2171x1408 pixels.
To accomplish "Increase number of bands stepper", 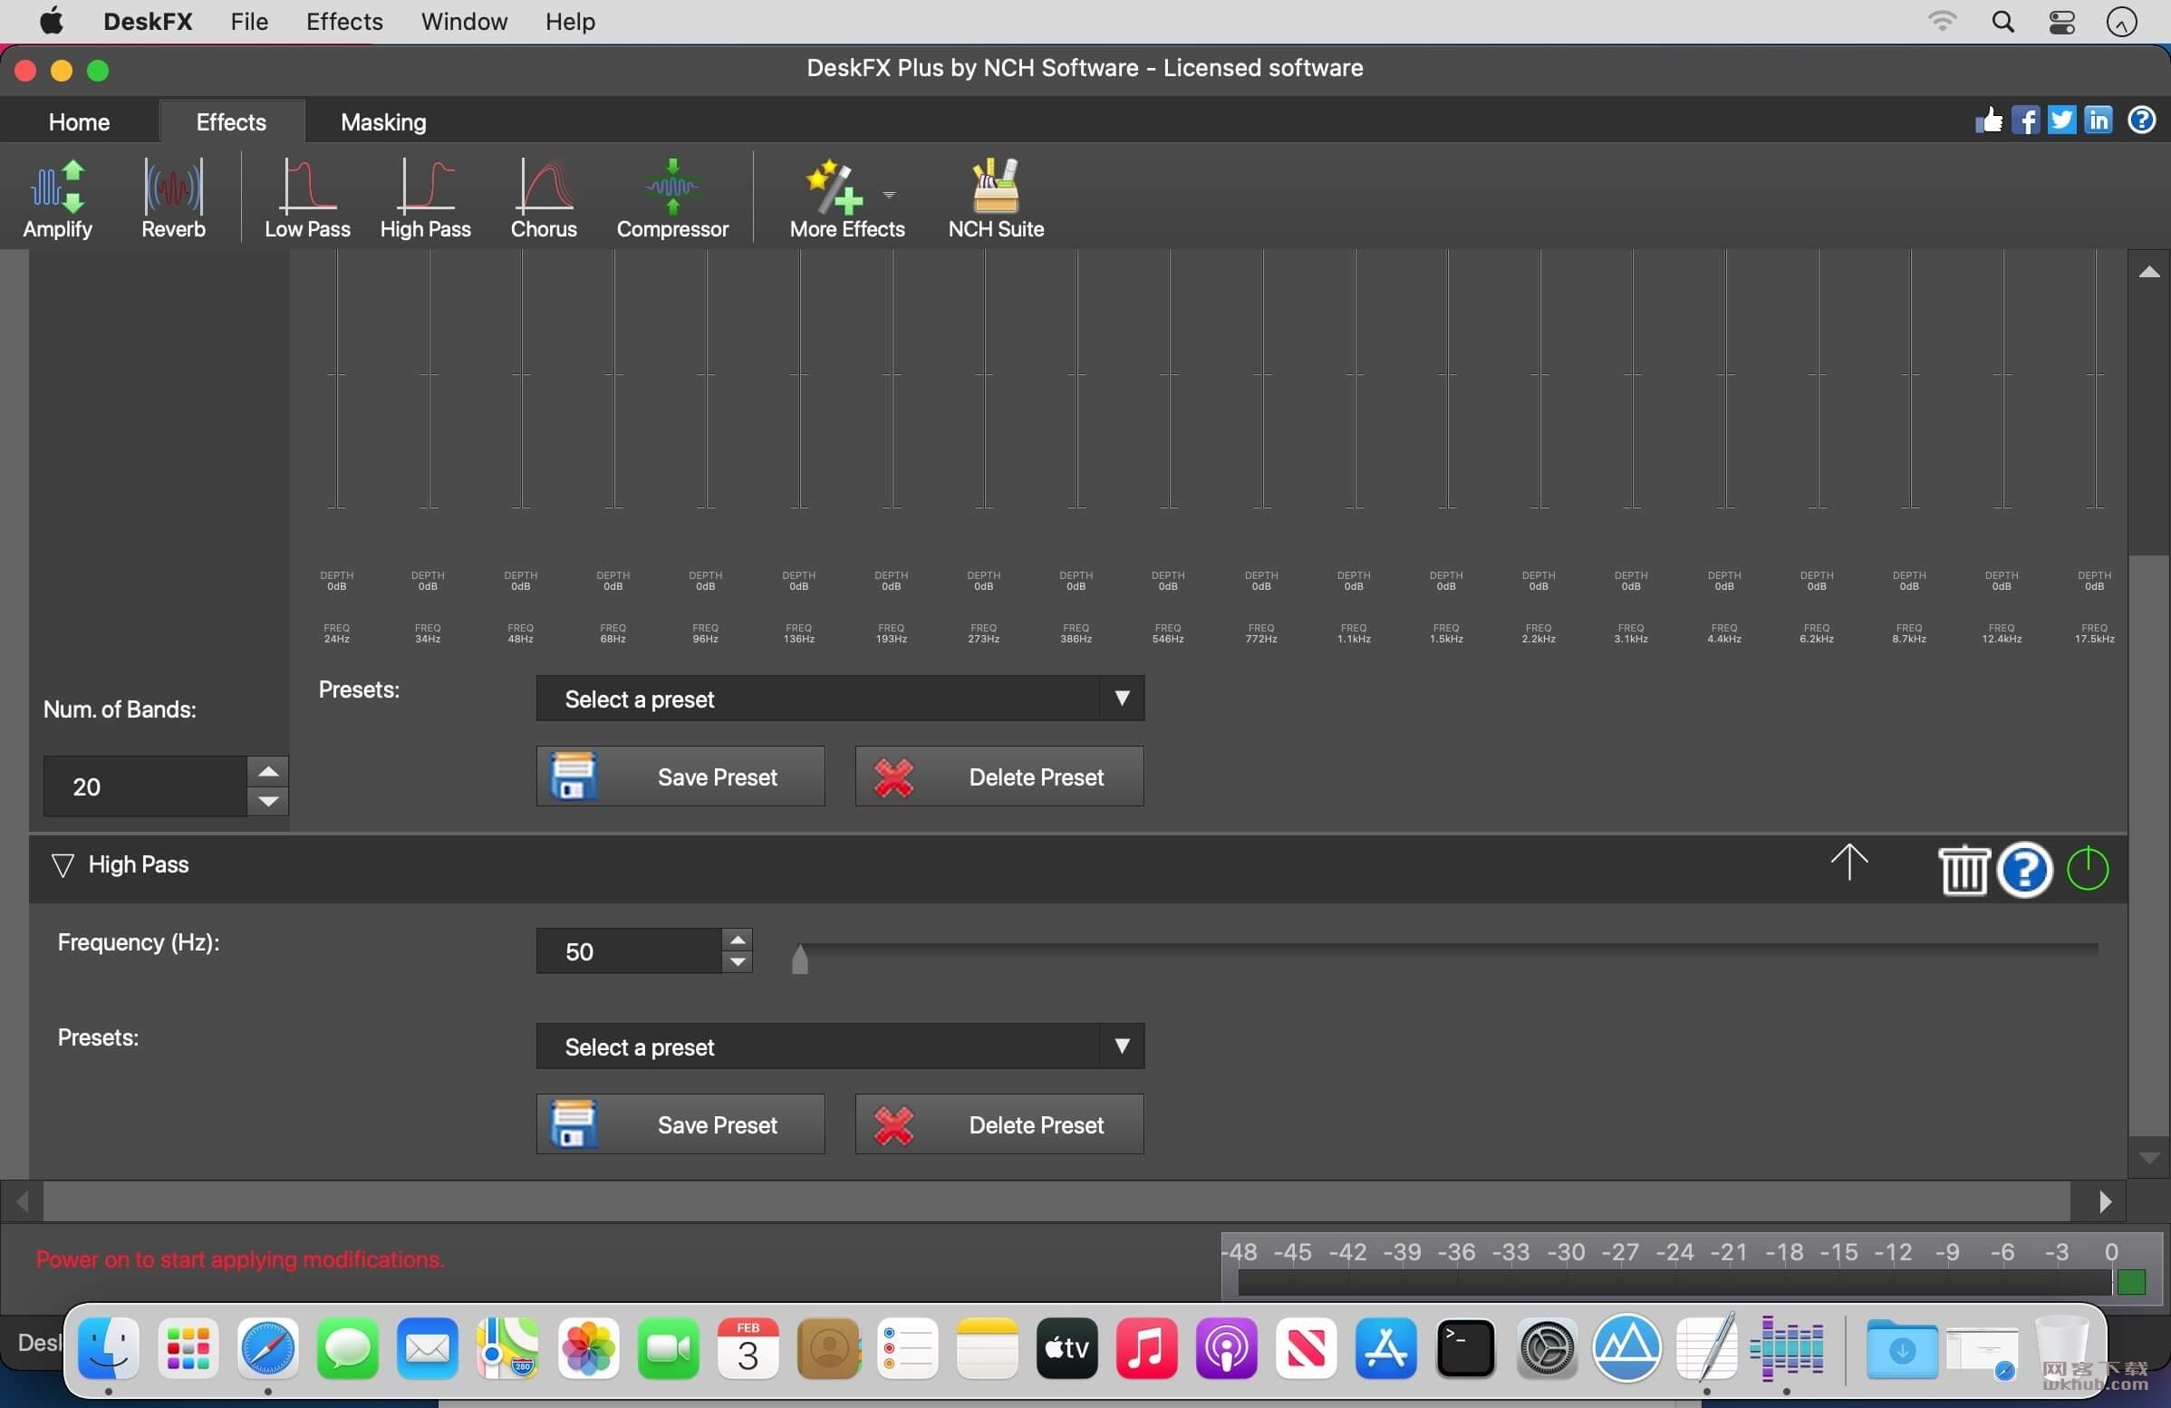I will tap(268, 771).
